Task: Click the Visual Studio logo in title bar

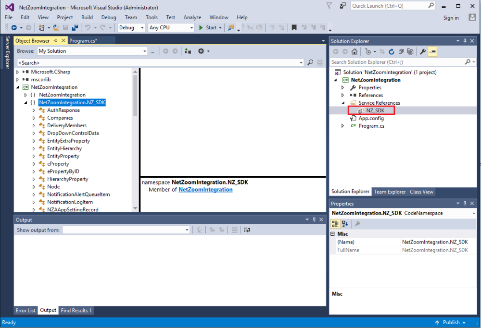Action: pyautogui.click(x=10, y=7)
